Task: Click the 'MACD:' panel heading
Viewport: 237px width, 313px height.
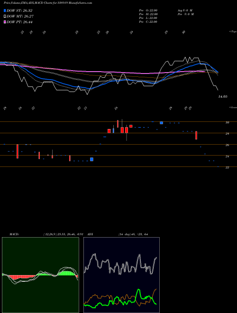Action: pyautogui.click(x=14, y=234)
